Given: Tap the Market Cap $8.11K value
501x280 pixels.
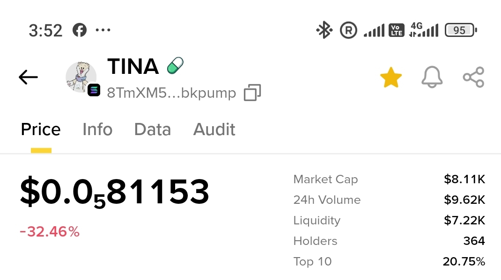Looking at the screenshot, I should (464, 179).
